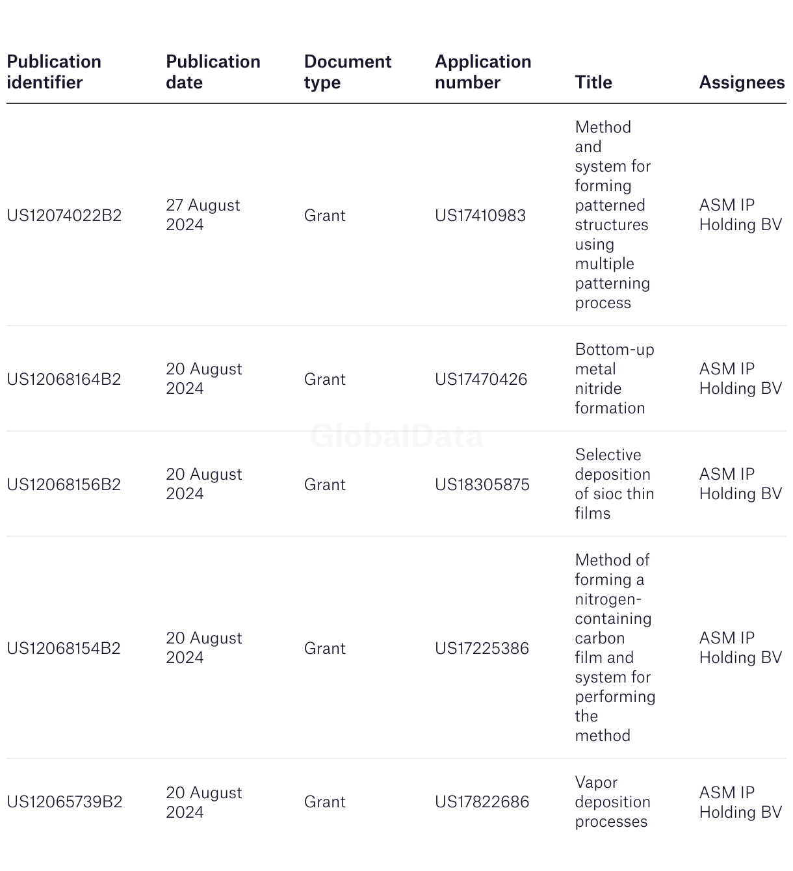Open publication US12068156B2
Screen dimensions: 793x871
coord(64,484)
